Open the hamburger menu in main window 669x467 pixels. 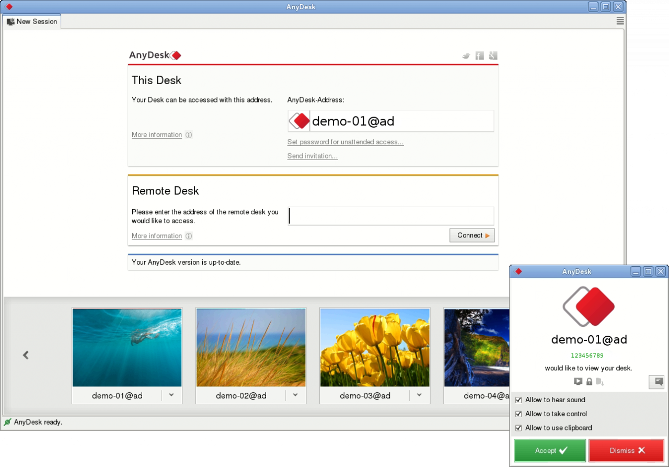[x=620, y=21]
